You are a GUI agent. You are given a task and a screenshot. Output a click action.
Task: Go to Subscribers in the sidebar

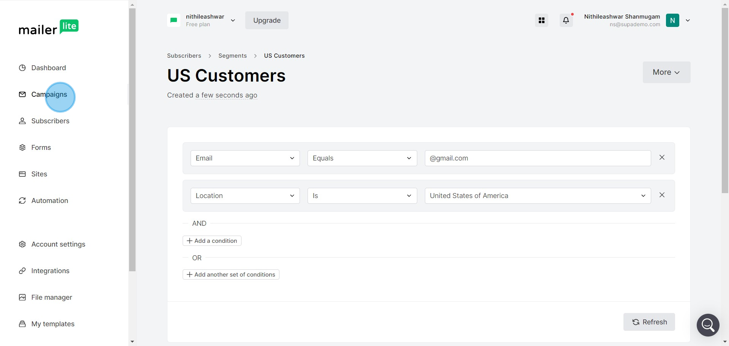(x=44, y=121)
